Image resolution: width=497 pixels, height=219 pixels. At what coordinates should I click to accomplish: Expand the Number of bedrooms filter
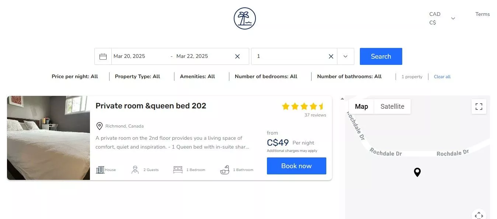(x=266, y=77)
